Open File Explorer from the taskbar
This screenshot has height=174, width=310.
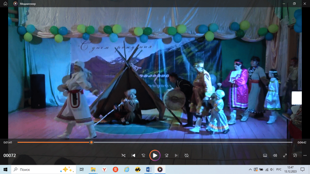click(x=93, y=169)
